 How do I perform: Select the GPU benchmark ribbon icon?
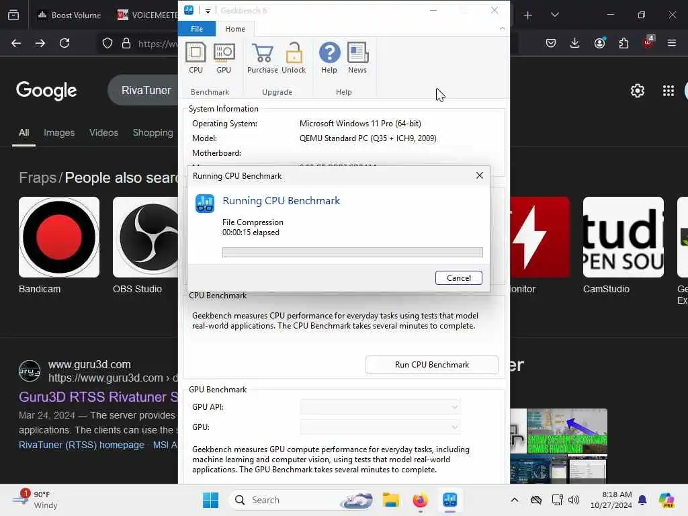click(224, 58)
